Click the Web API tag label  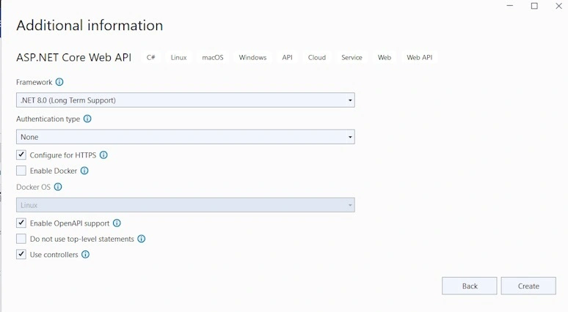click(x=420, y=57)
